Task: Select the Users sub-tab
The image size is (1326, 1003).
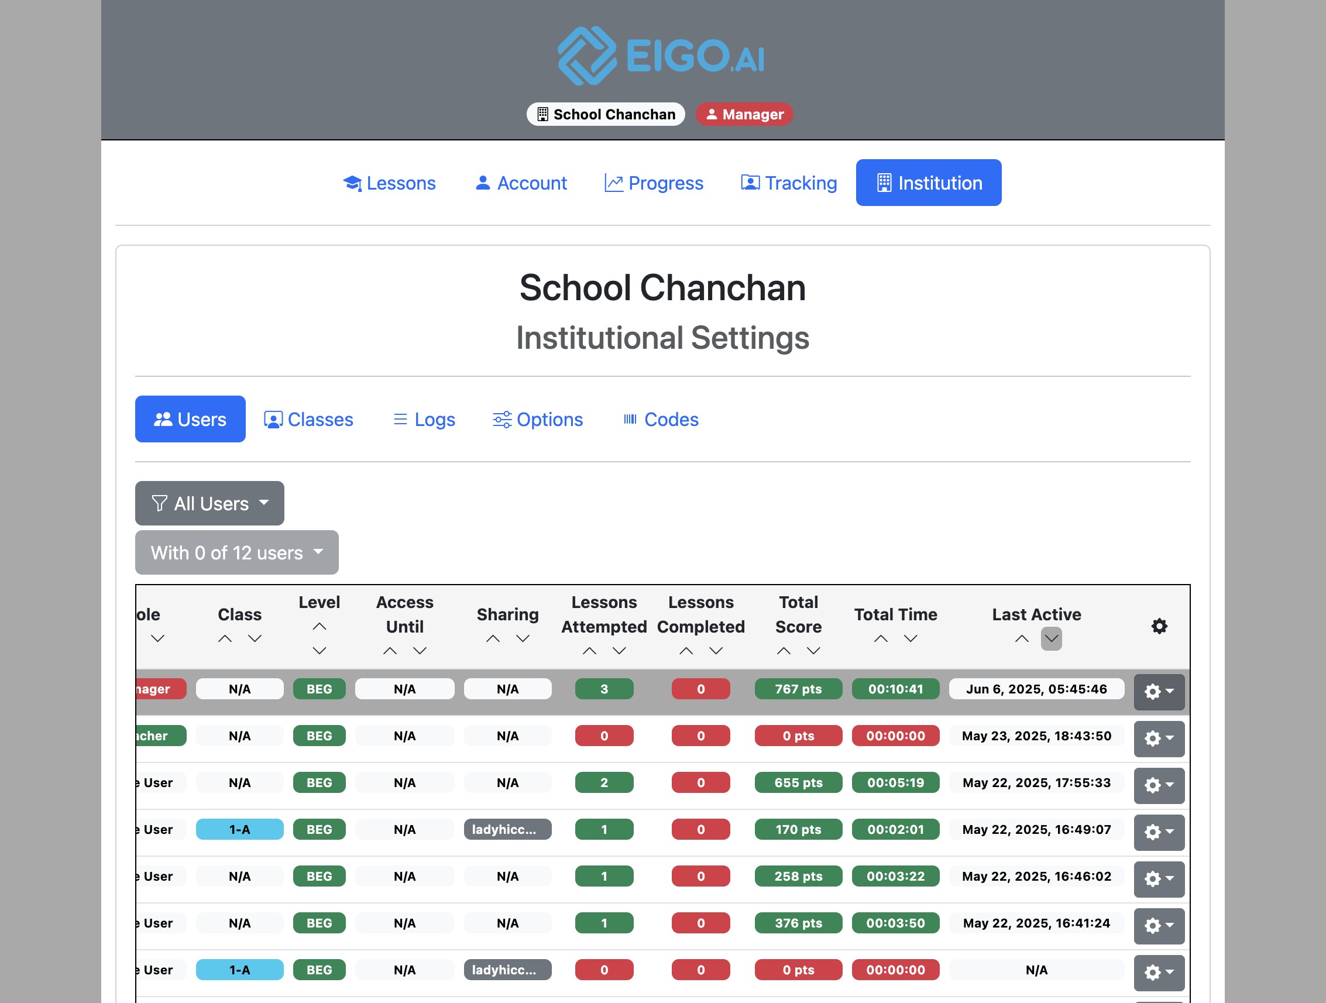Action: pos(190,419)
